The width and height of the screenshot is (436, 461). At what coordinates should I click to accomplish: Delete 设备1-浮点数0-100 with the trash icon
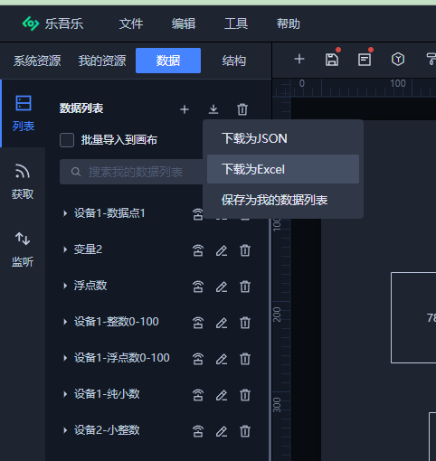pyautogui.click(x=245, y=359)
